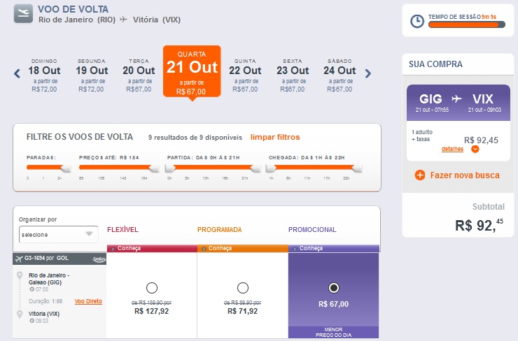Click the Smiles logo on flight G3-1694
This screenshot has height=341, width=518.
[x=99, y=259]
